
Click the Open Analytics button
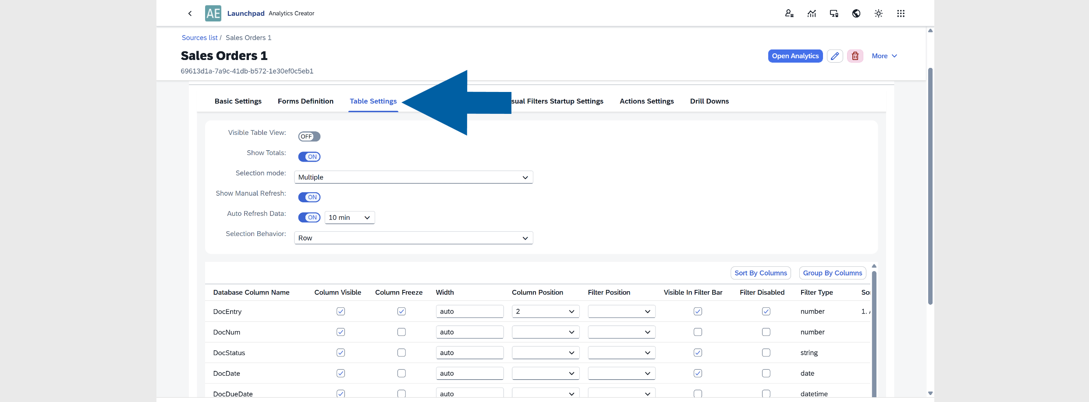(795, 56)
